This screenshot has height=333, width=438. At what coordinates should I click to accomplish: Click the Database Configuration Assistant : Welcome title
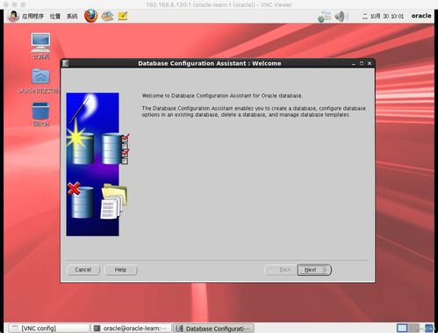[x=210, y=63]
